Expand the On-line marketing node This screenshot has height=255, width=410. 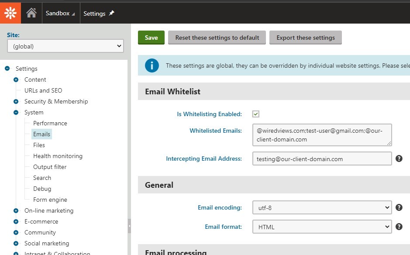click(x=16, y=210)
